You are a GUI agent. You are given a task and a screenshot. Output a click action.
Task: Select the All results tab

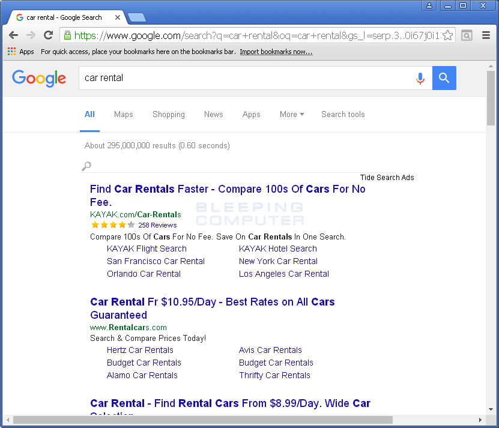(89, 114)
